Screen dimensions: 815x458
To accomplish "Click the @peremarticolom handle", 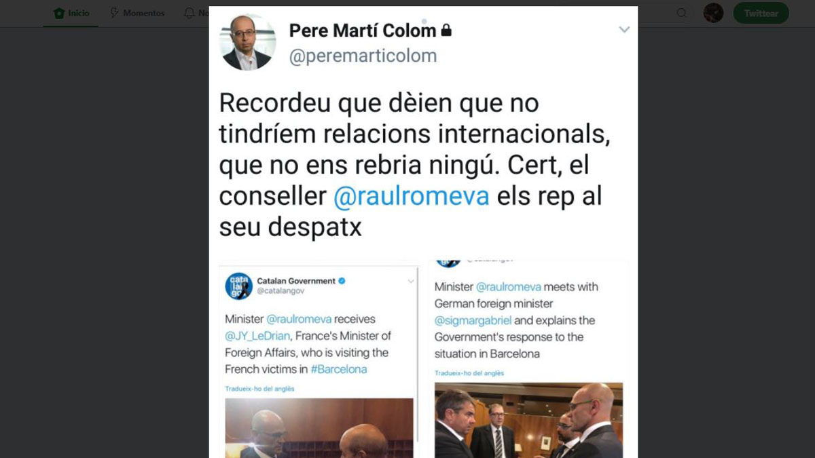I will coord(363,56).
